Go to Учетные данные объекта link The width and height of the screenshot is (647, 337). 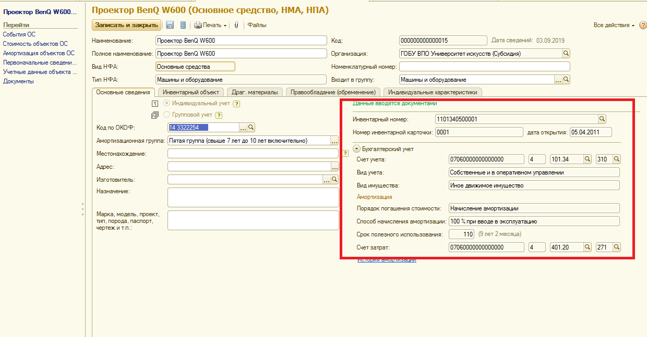point(40,72)
